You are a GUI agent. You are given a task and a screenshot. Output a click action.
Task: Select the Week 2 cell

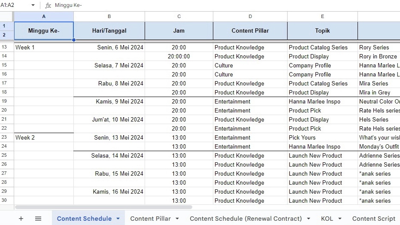44,137
